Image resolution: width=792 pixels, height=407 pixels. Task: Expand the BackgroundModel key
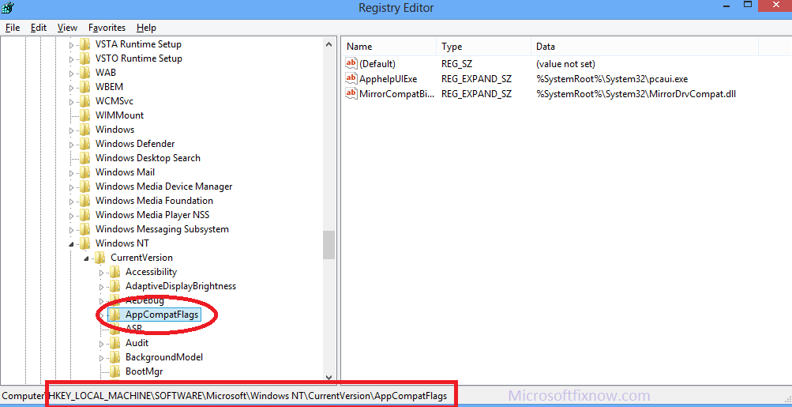pos(102,357)
